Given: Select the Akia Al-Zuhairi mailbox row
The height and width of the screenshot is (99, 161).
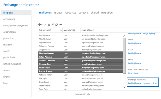Looking at the screenshot, I should pyautogui.click(x=80, y=39).
